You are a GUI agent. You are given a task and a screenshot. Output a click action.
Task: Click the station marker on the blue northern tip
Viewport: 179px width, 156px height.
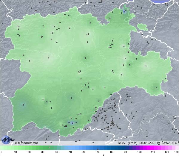coord(124,12)
